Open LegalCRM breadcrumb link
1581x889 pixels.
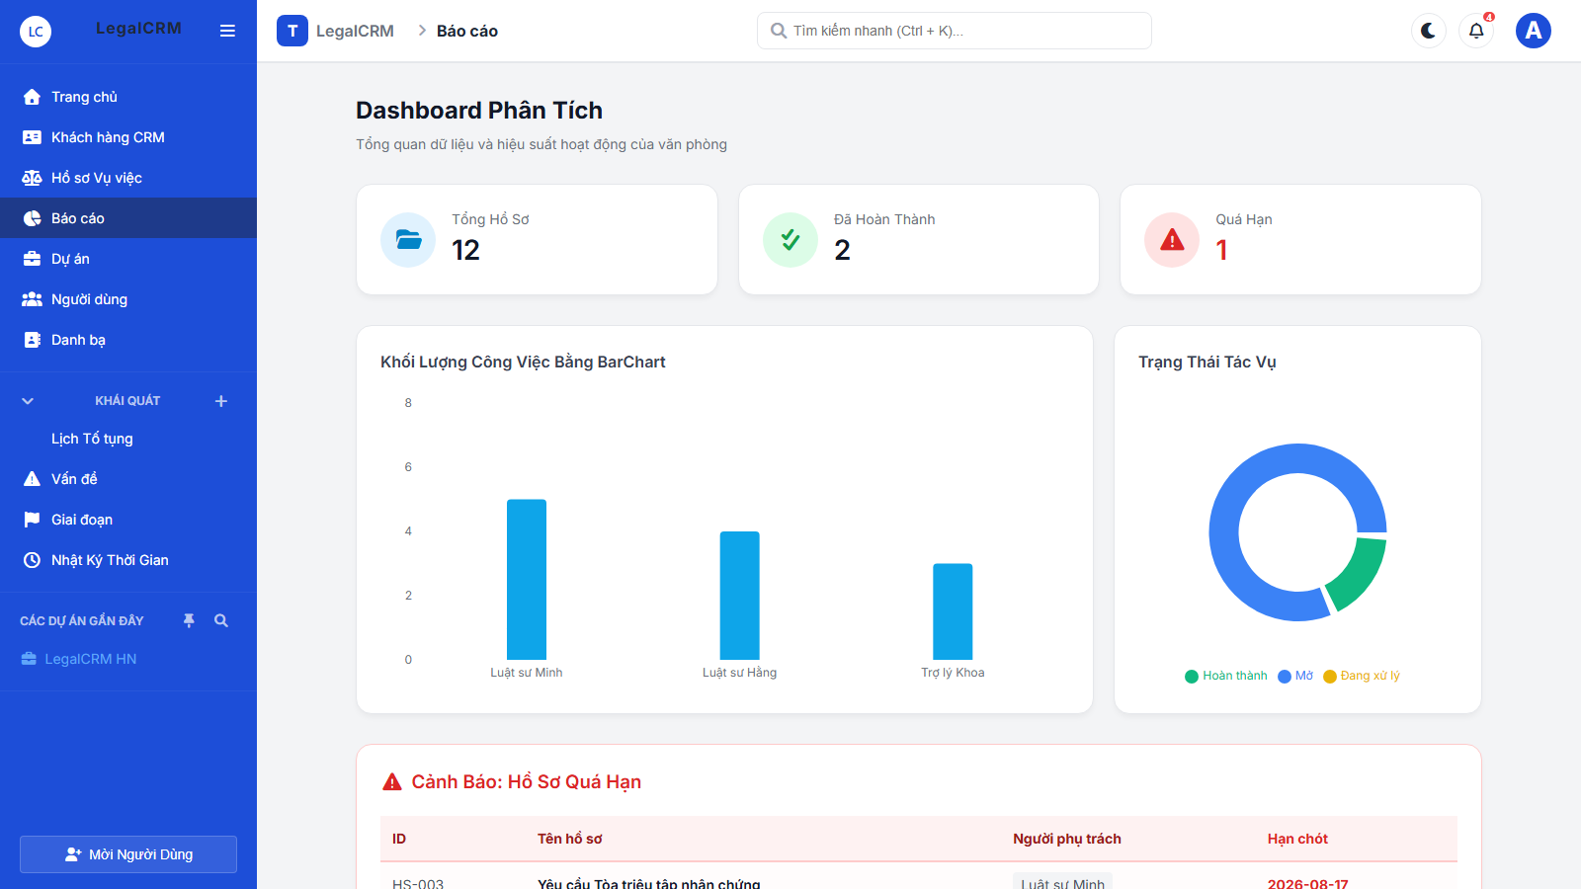[x=355, y=31]
